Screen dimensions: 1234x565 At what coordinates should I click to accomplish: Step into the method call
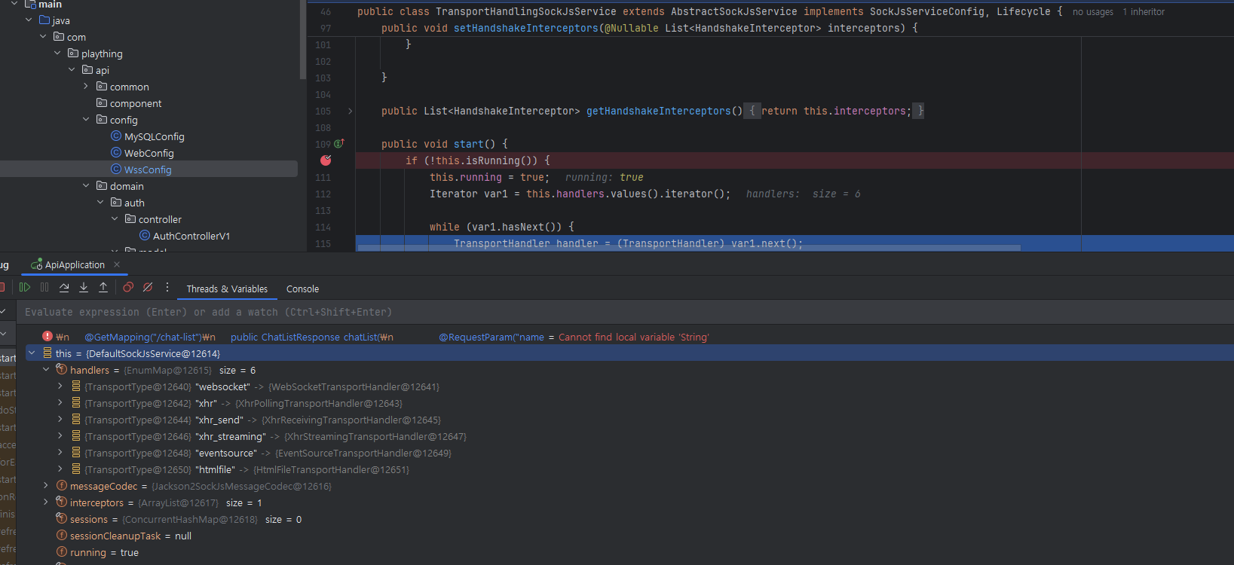(x=84, y=287)
